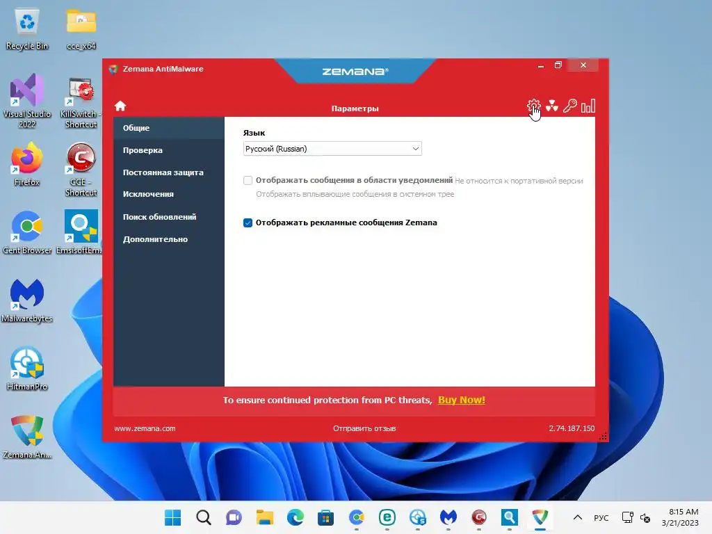The height and width of the screenshot is (534, 712).
Task: Launch Malwarebytes desktop shortcut
Action: [27, 300]
